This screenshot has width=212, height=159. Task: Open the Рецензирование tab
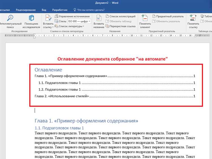[x=26, y=10]
